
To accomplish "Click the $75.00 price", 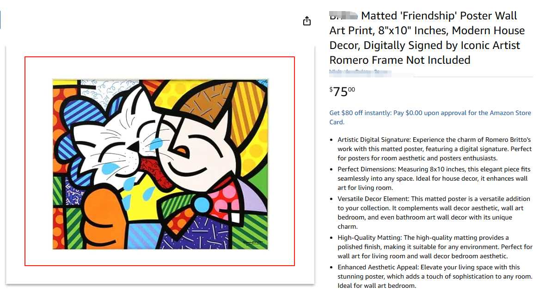I will click(x=342, y=91).
